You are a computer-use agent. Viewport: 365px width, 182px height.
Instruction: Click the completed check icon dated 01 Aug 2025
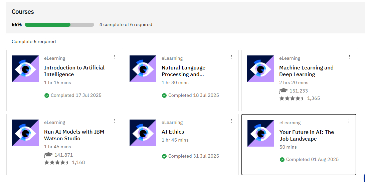[x=282, y=160]
